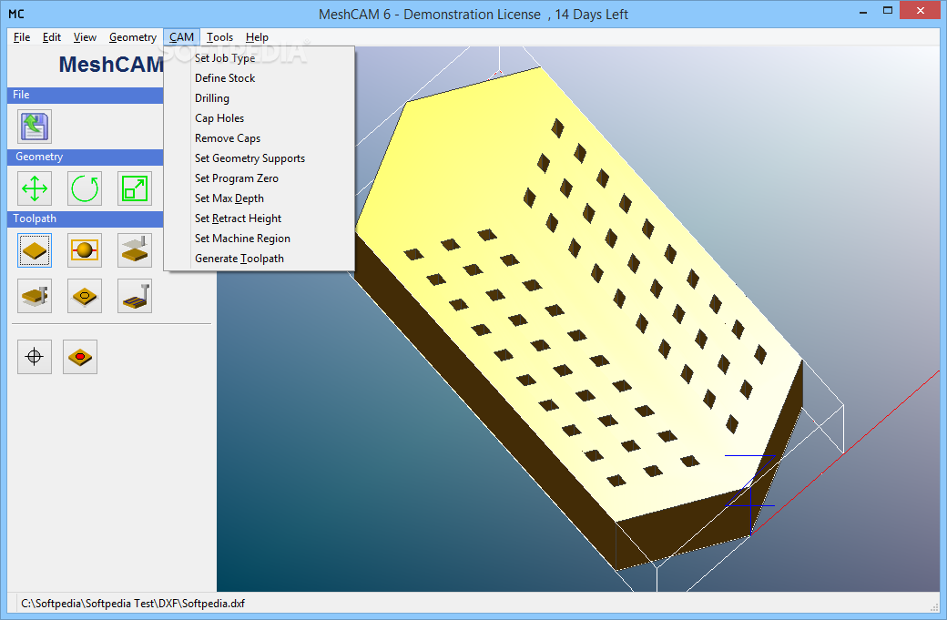Select the move geometry arrows icon

click(x=35, y=188)
